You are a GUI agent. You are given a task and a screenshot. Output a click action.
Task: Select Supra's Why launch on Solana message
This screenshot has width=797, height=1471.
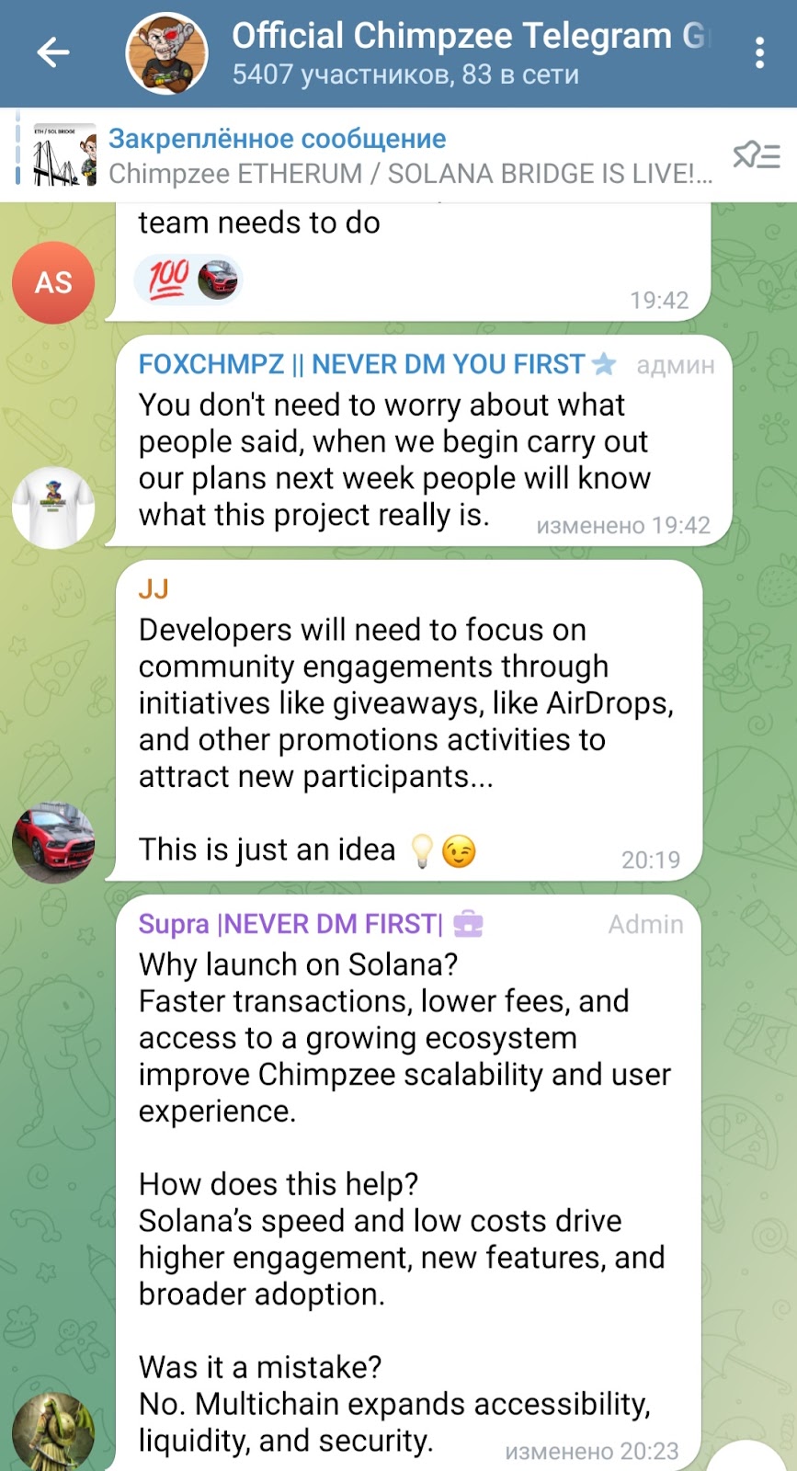pos(409,1183)
